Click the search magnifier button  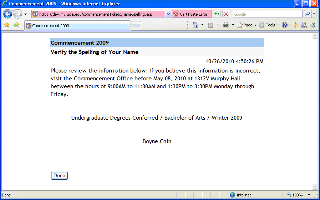click(x=307, y=14)
